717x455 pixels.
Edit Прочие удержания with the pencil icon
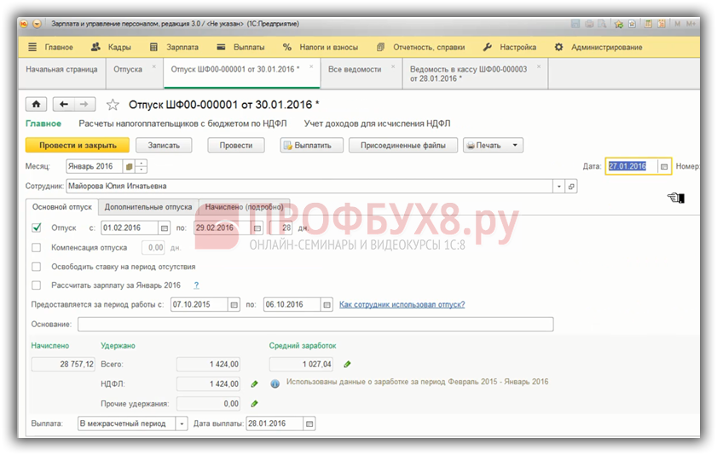255,404
